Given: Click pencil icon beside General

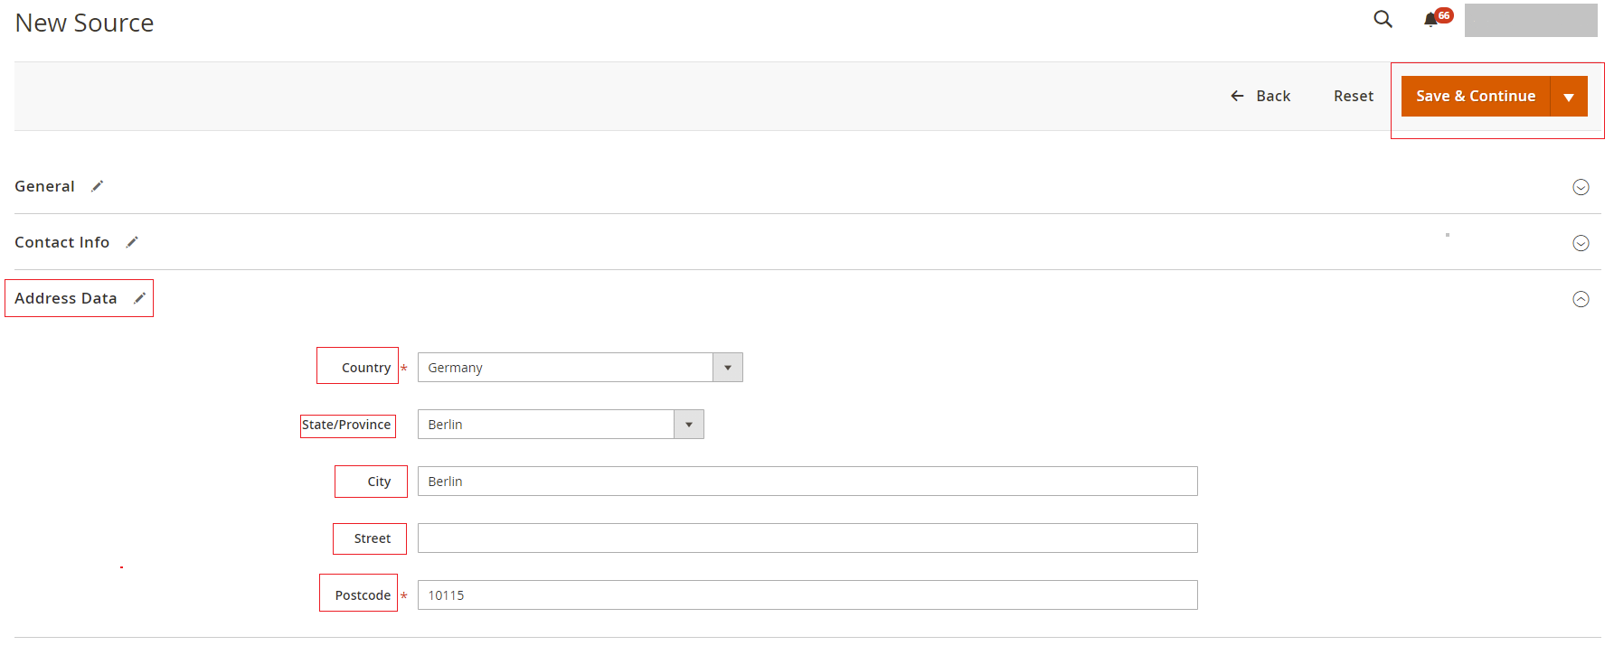Looking at the screenshot, I should click(x=98, y=186).
